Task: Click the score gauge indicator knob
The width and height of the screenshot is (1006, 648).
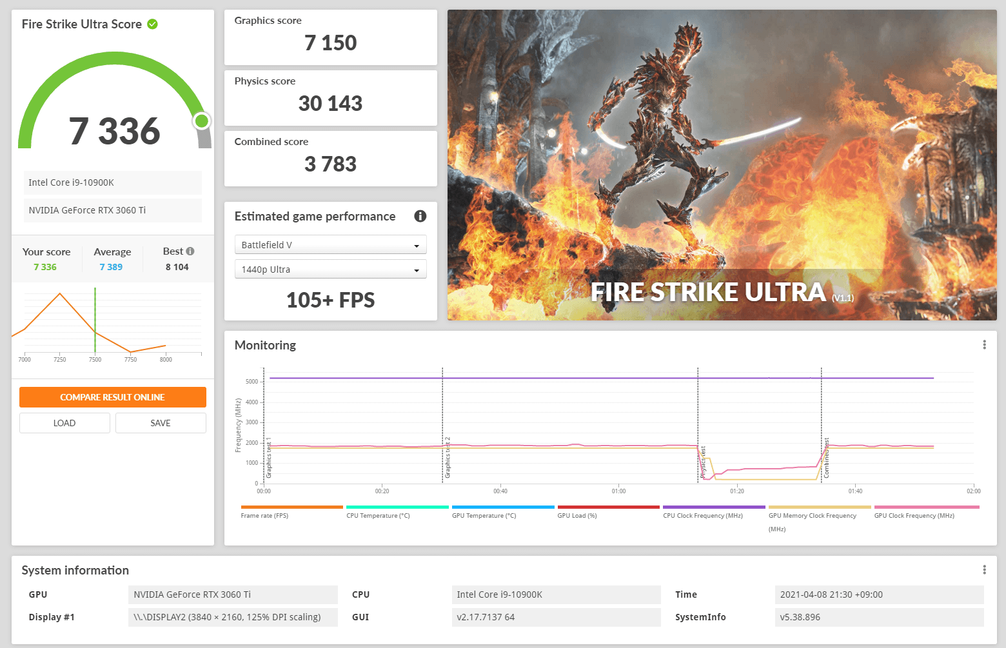Action: (202, 121)
